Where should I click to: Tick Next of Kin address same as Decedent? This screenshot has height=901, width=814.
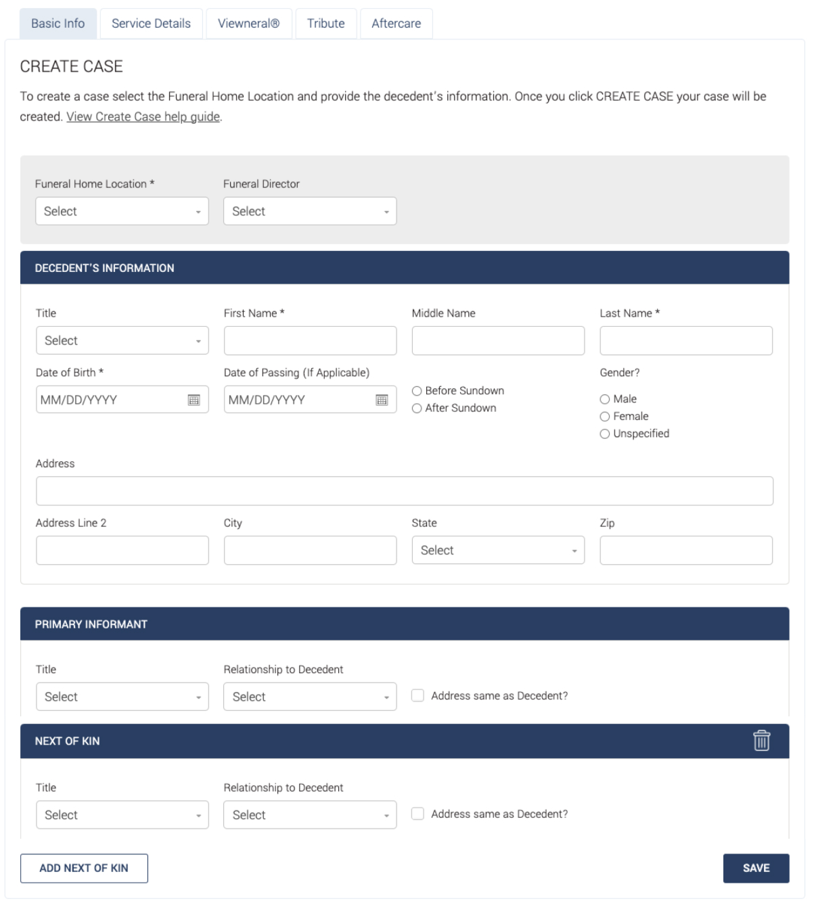click(x=418, y=814)
